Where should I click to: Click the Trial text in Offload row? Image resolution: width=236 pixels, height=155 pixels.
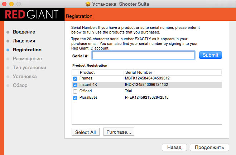pyautogui.click(x=128, y=91)
